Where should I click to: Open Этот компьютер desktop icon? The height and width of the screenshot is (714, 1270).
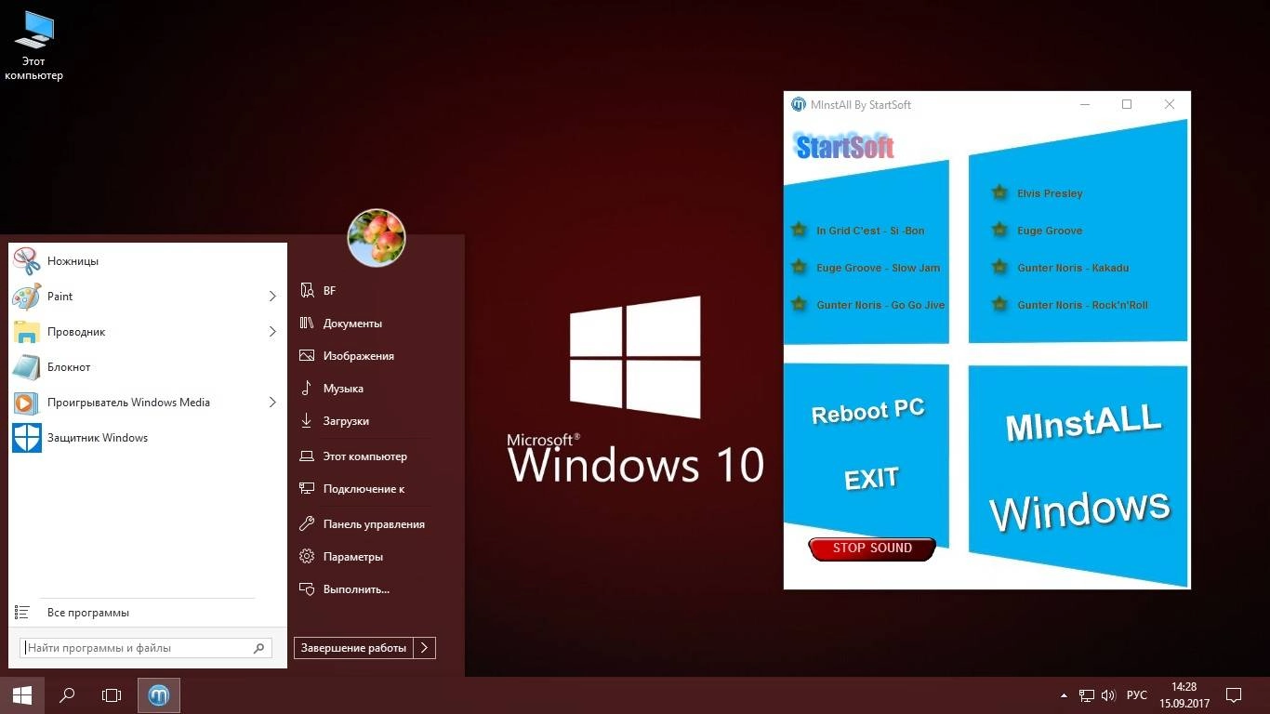tap(34, 46)
